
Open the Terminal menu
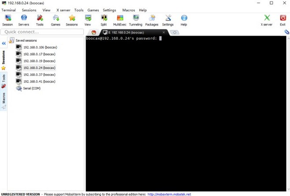[x=8, y=10]
